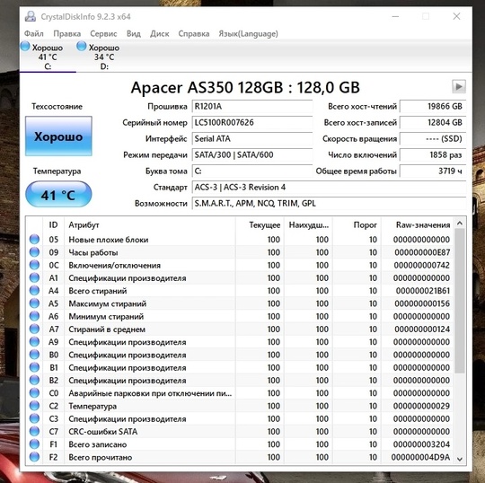
Task: Click the host writes value 12804 GB
Action: click(x=433, y=122)
